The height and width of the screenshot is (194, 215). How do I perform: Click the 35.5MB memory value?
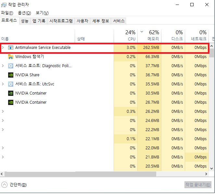152,84
